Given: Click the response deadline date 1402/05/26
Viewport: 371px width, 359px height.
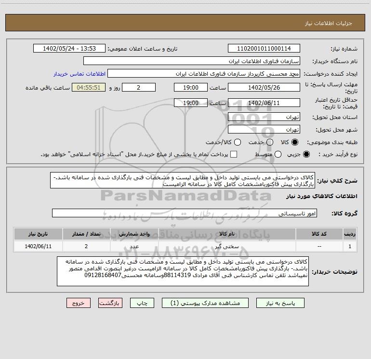Looking at the screenshot, I should tap(264, 88).
